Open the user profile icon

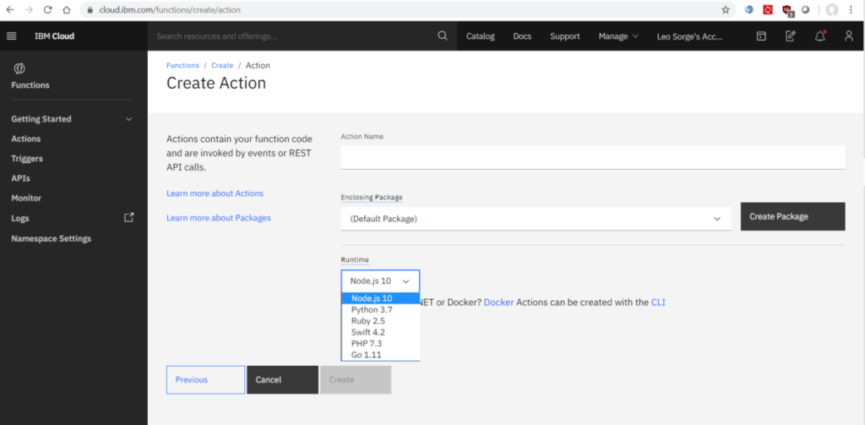pyautogui.click(x=849, y=35)
